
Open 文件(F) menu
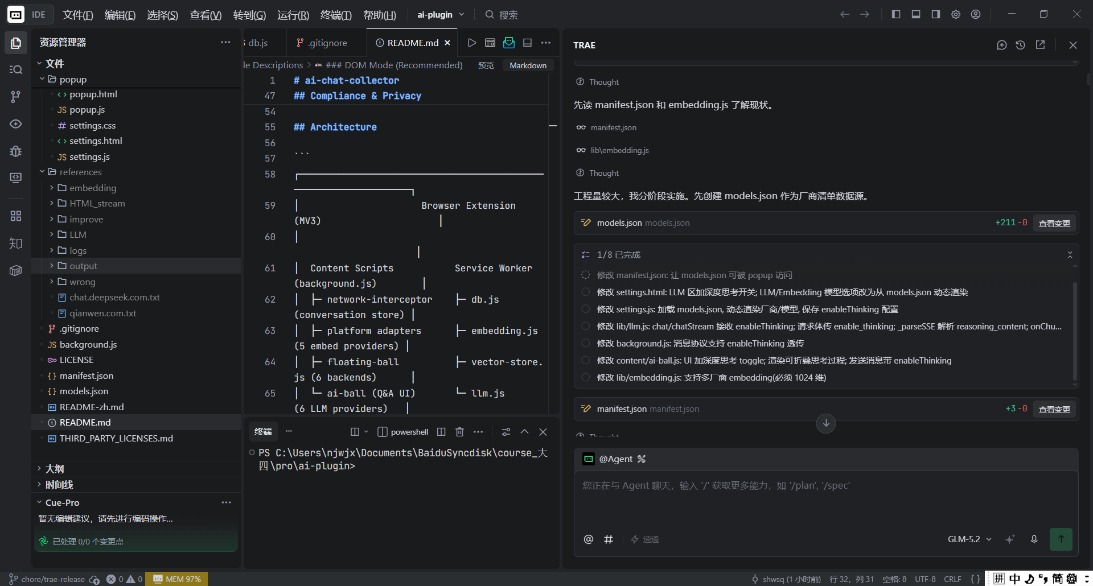click(78, 15)
